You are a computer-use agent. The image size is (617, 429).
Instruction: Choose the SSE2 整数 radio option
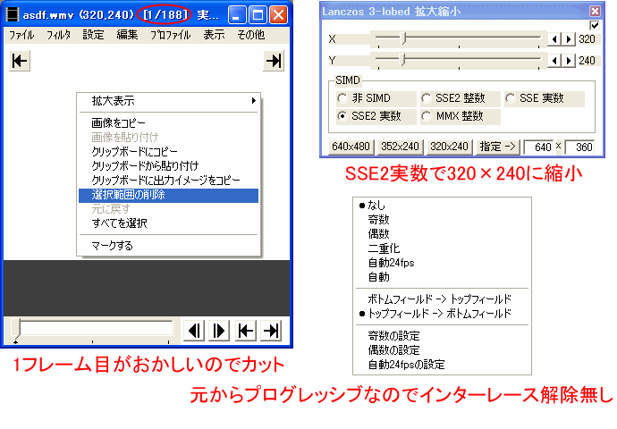(x=426, y=97)
